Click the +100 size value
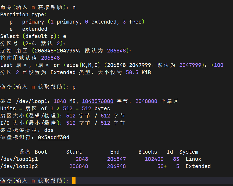Image resolution: width=233 pixels, height=186 pixels. pos(217,65)
